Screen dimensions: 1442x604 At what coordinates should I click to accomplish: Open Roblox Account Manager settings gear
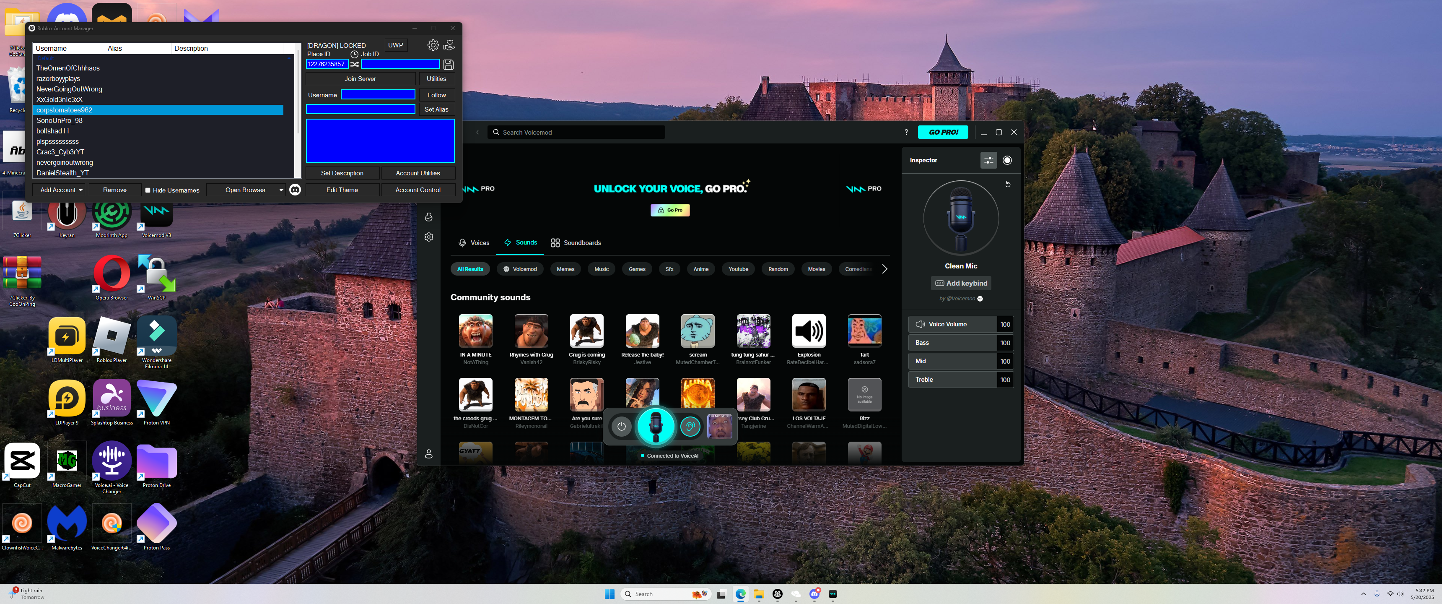click(x=433, y=45)
